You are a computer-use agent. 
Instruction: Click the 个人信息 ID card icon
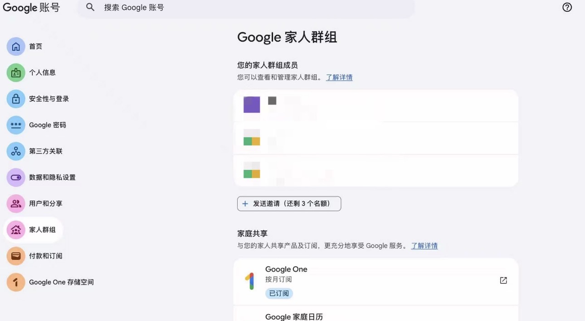(x=16, y=73)
